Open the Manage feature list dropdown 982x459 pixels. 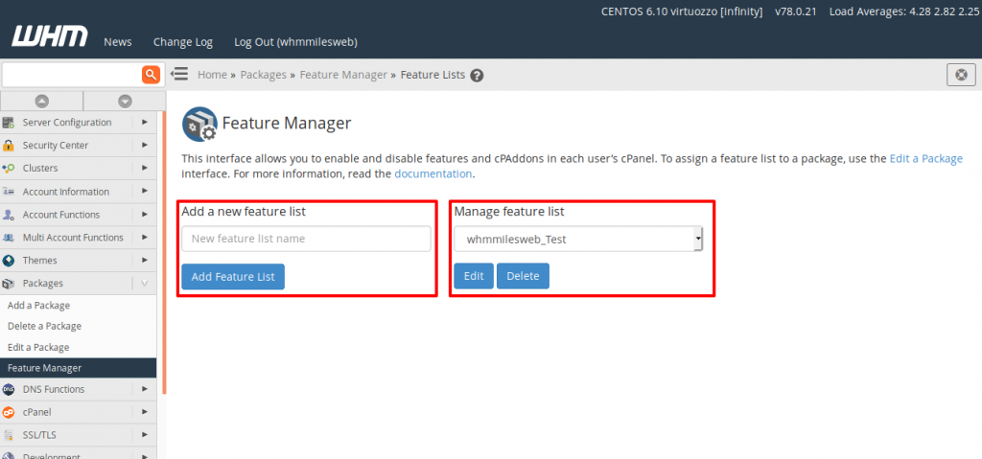coord(578,240)
